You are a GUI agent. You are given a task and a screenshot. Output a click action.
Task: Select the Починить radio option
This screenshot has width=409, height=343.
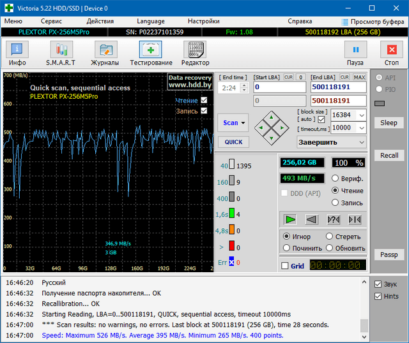click(286, 248)
